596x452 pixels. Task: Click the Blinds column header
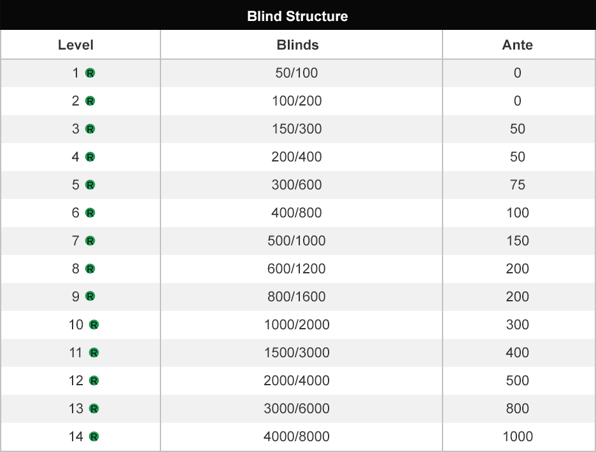tap(298, 45)
